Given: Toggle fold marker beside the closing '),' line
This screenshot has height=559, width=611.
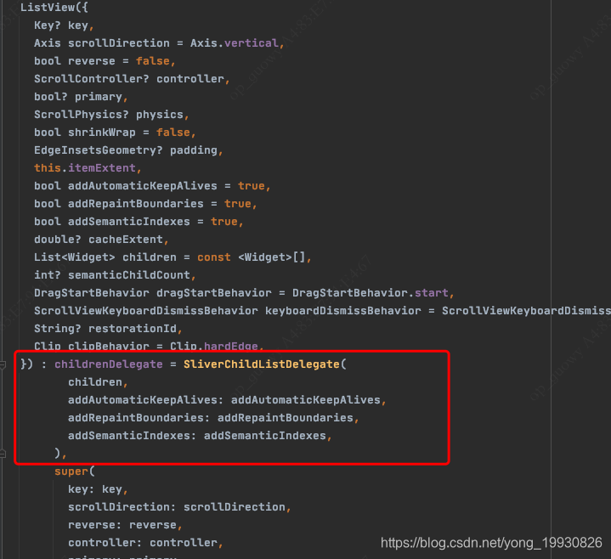Looking at the screenshot, I should pyautogui.click(x=3, y=454).
